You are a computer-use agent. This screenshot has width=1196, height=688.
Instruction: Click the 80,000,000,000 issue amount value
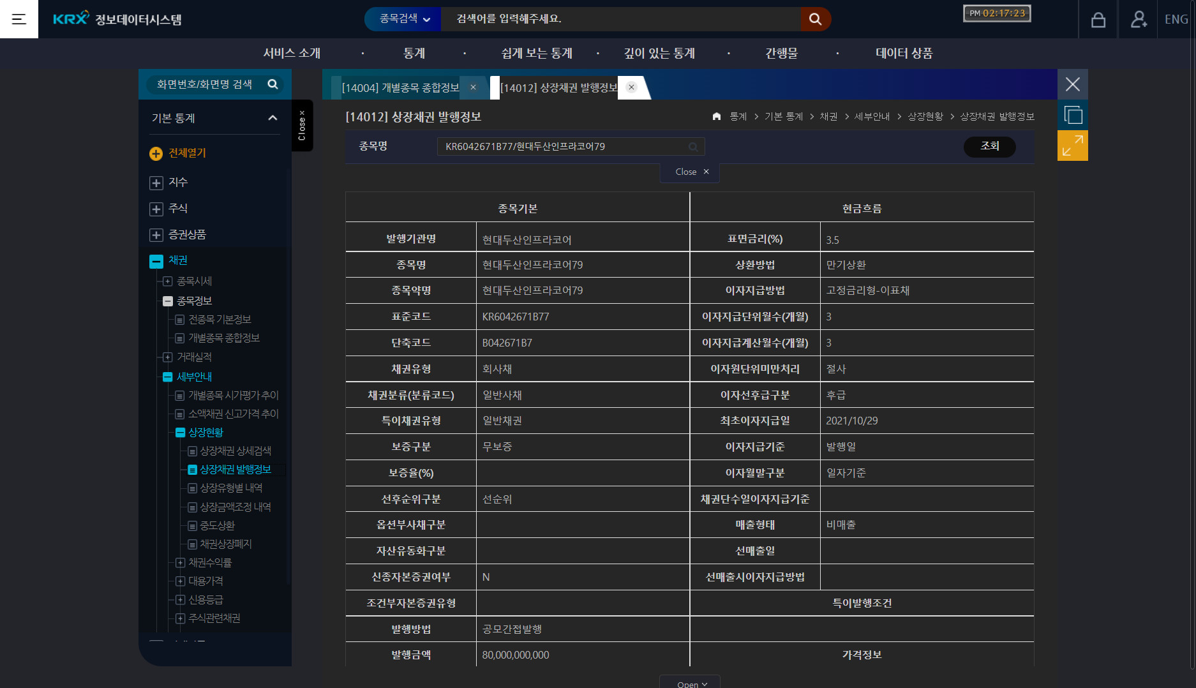(x=516, y=655)
